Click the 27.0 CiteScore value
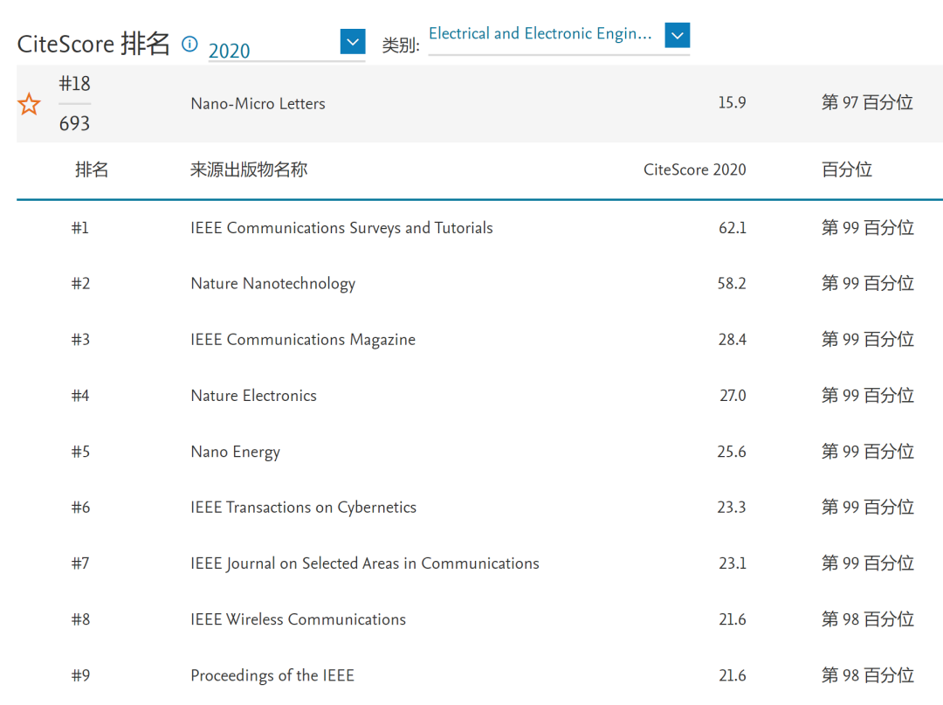943x705 pixels. [x=733, y=395]
